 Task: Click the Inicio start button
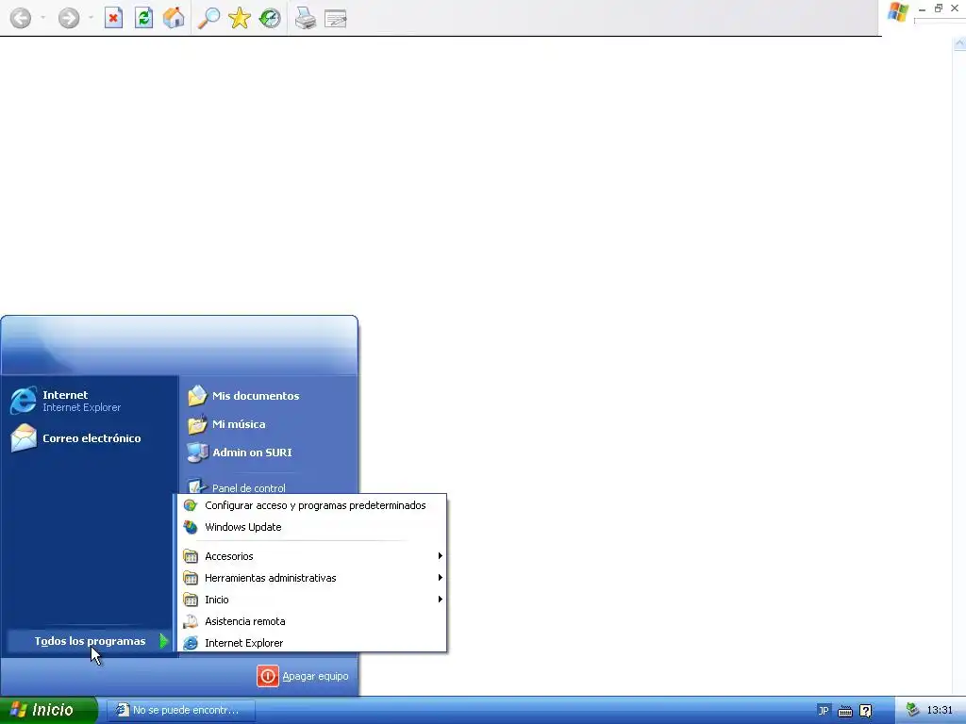(x=48, y=710)
